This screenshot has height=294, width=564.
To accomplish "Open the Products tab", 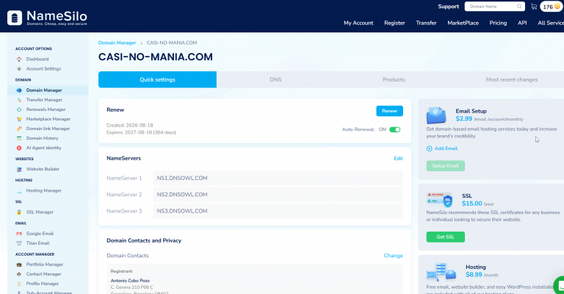I will point(394,79).
